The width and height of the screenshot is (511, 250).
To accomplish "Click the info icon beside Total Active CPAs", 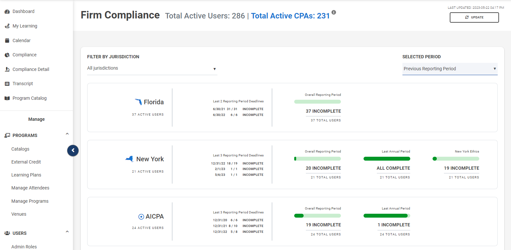I will pos(334,12).
